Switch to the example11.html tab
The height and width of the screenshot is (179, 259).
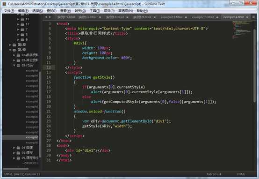pos(172,17)
